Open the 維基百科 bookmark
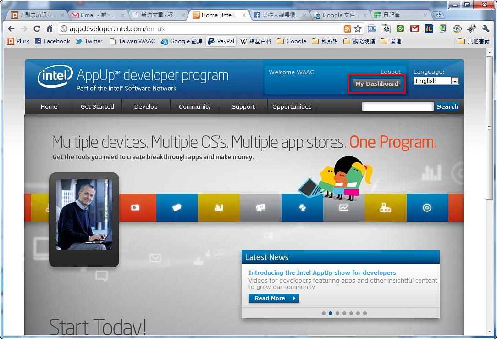Image resolution: width=497 pixels, height=339 pixels. [256, 41]
